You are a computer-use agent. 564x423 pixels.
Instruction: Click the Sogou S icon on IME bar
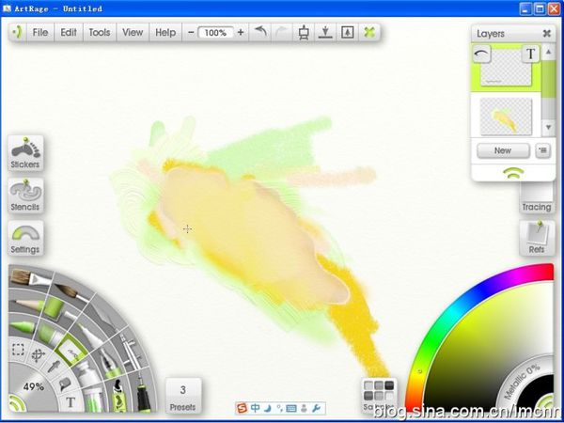243,408
